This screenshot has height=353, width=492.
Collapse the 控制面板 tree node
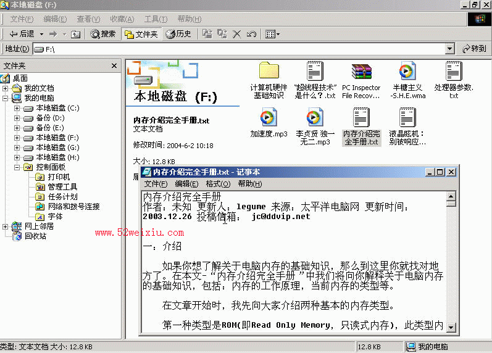pos(17,167)
